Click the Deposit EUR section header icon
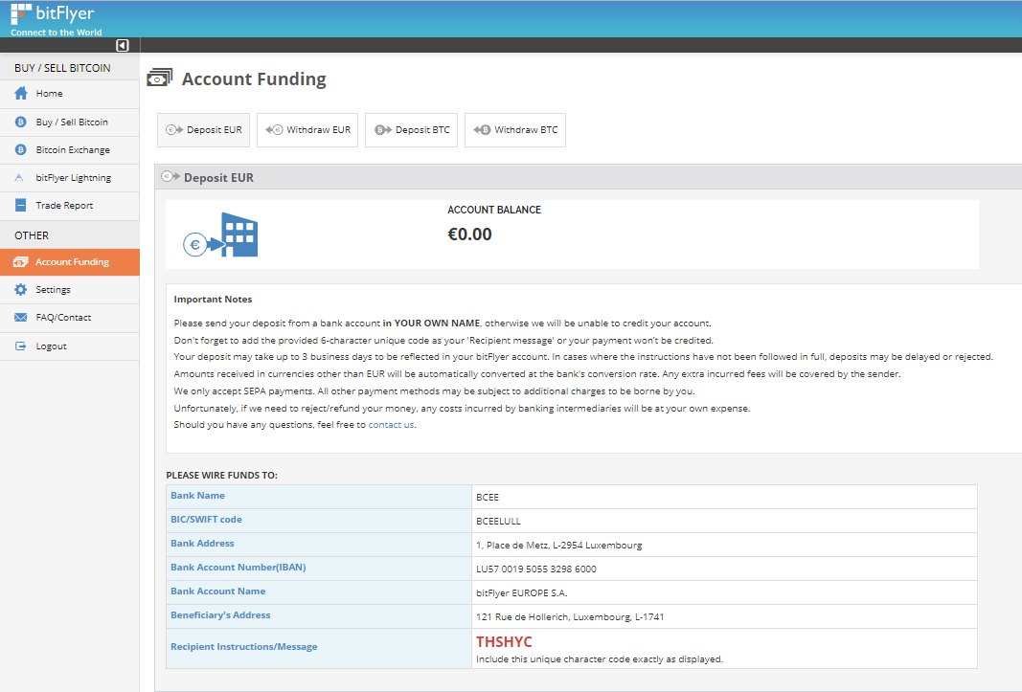1022x692 pixels. pos(170,176)
